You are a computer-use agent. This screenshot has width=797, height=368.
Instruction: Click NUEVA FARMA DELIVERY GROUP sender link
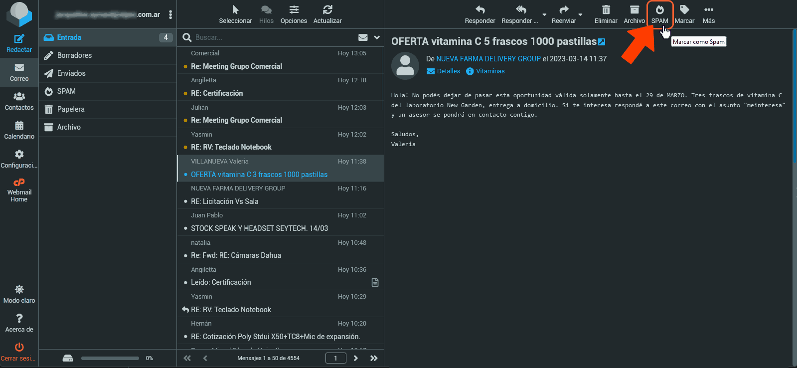488,59
